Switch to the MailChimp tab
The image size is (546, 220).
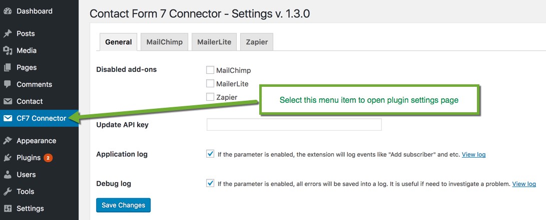(x=164, y=42)
